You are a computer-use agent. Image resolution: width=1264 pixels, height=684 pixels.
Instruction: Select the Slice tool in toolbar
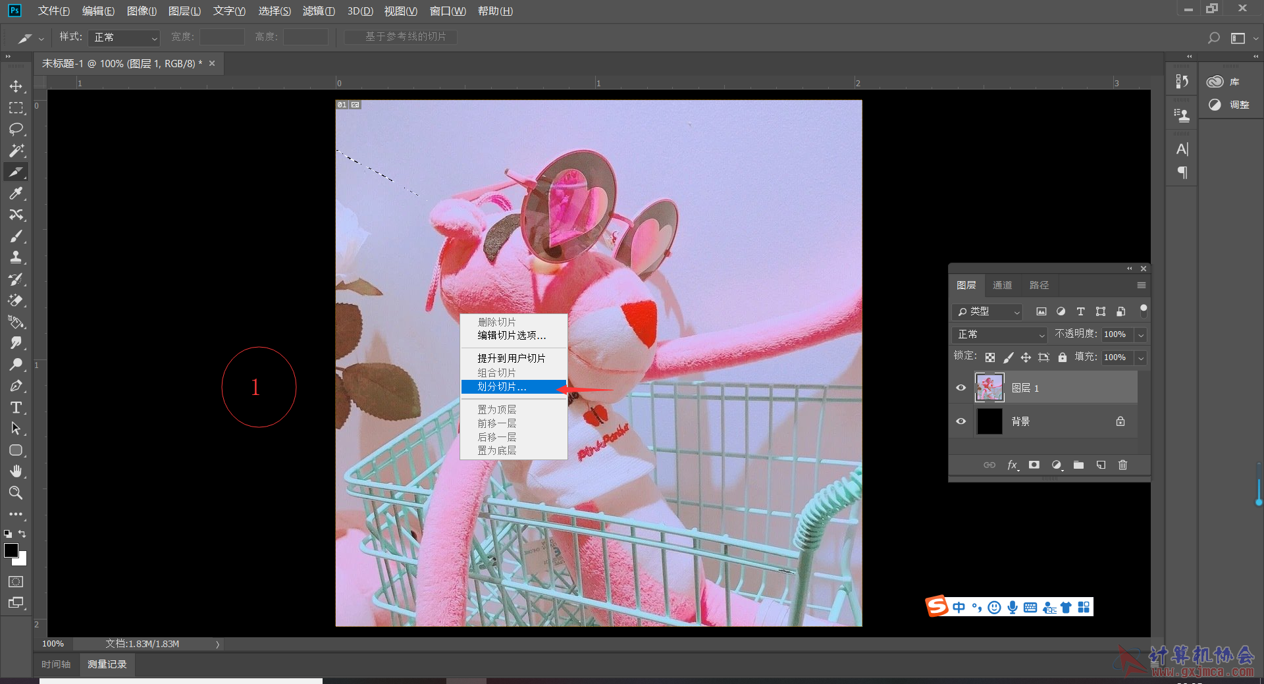(16, 172)
